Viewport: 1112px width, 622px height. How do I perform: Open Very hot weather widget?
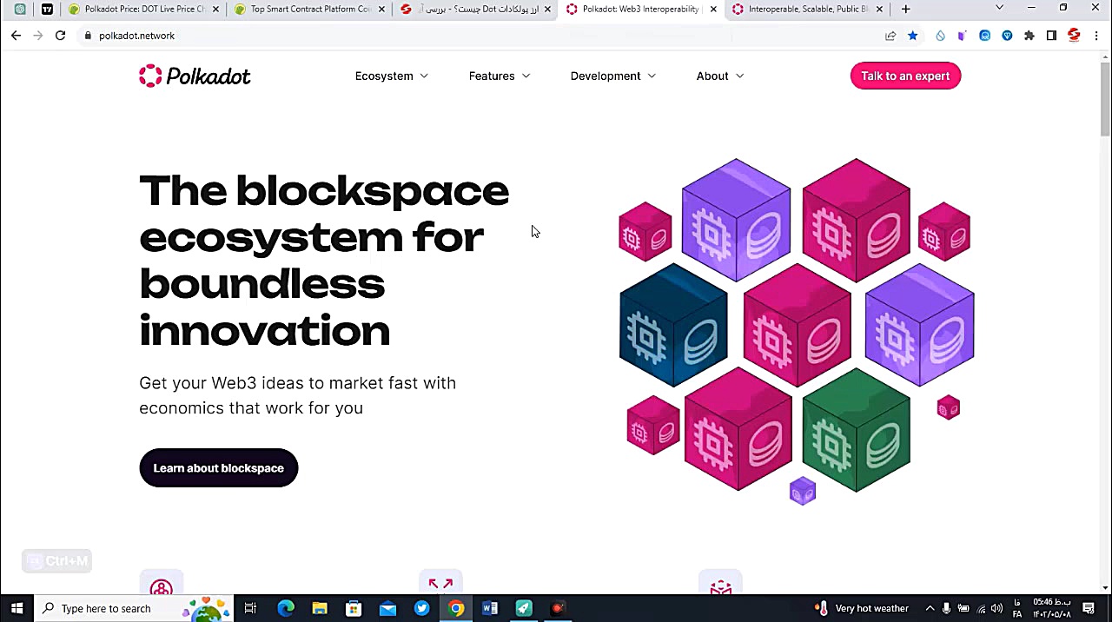tap(862, 608)
